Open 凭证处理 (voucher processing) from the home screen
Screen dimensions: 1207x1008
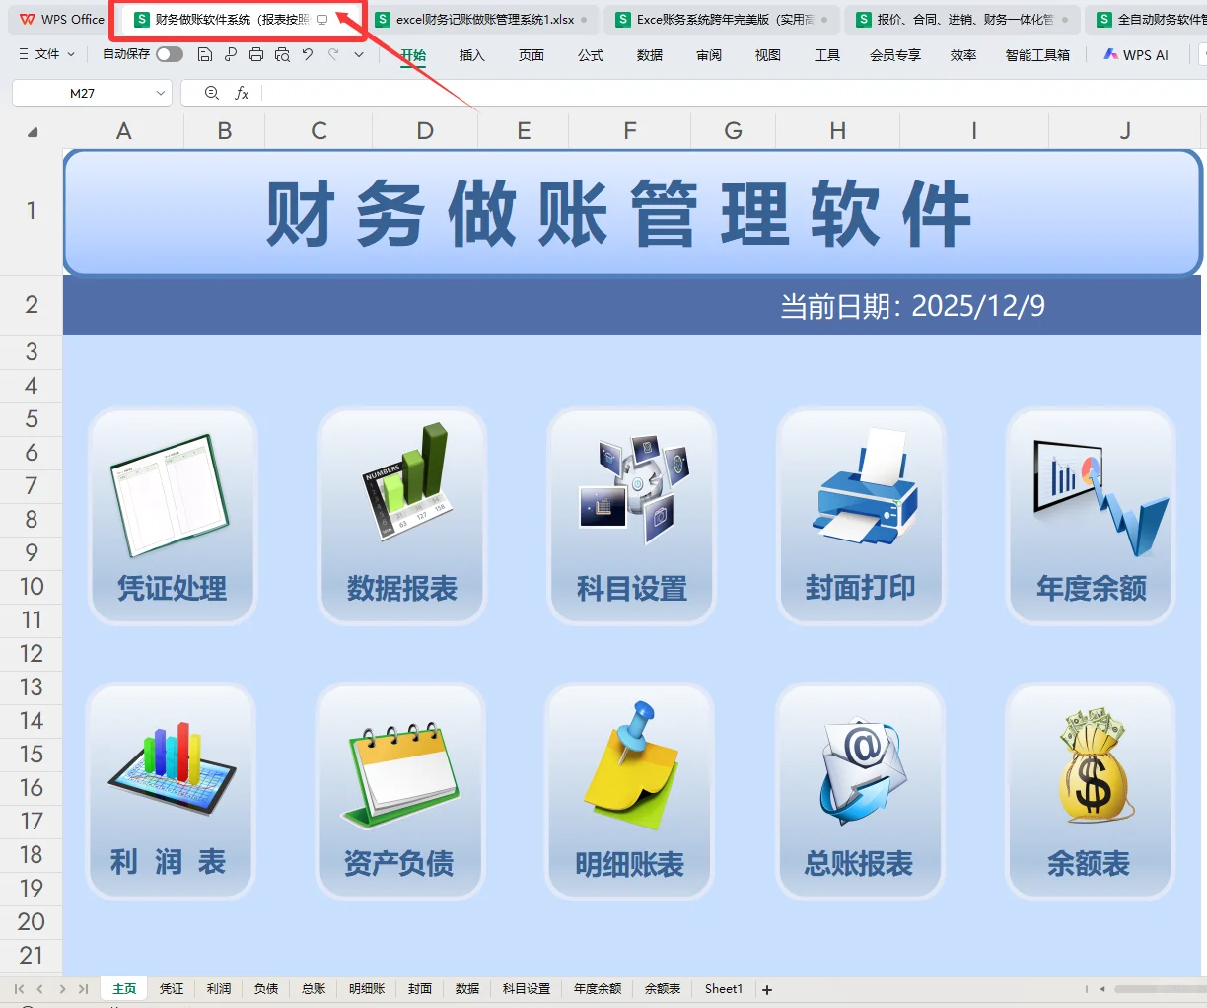click(x=172, y=516)
